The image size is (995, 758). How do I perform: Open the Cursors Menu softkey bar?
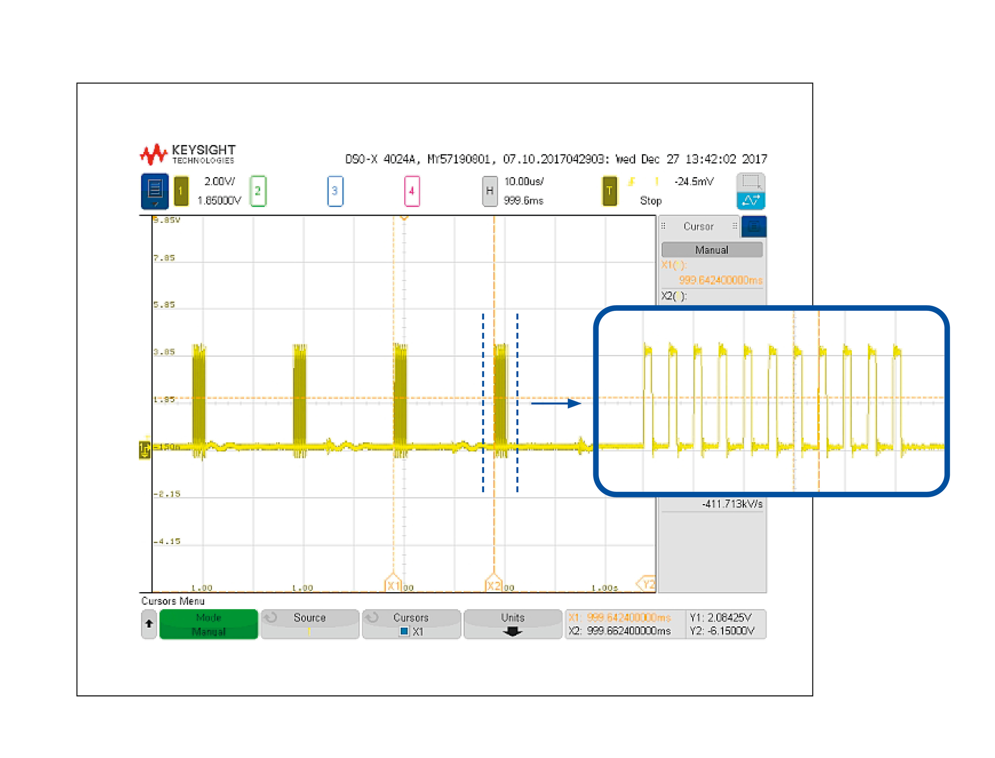173,601
